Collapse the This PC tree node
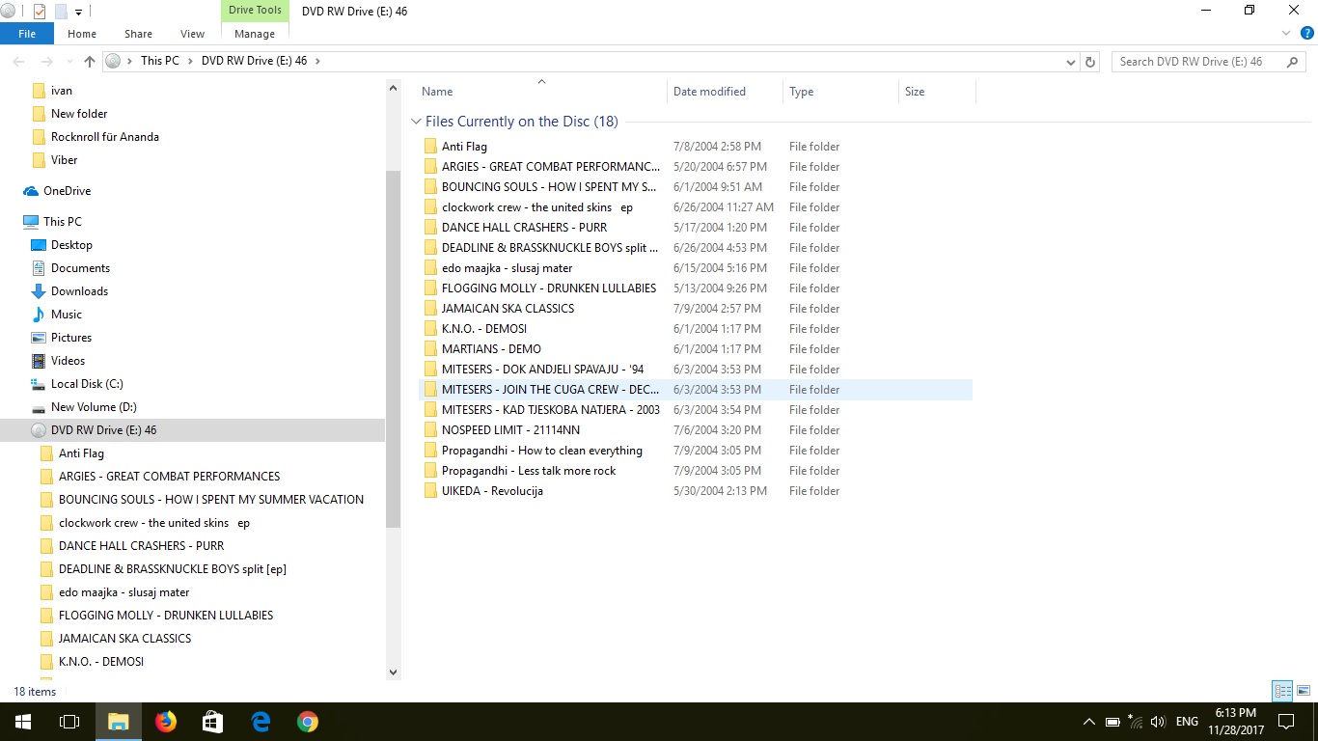 point(13,222)
